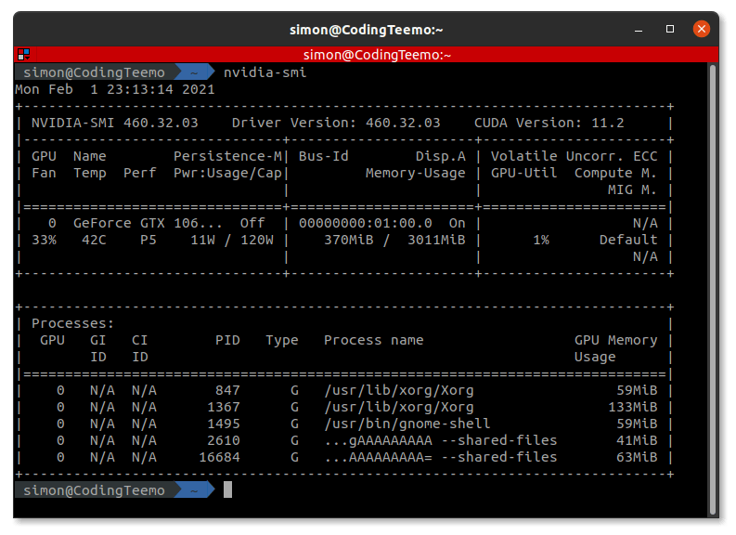Screen dimensions: 736x535
Task: Click total memory 3011MiB
Action: coord(436,240)
